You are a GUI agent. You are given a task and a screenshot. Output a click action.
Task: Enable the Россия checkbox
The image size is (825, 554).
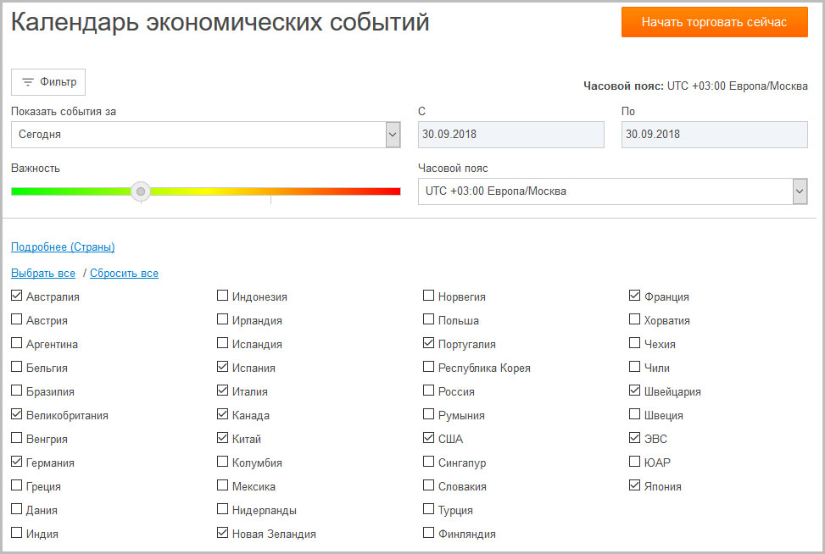429,391
